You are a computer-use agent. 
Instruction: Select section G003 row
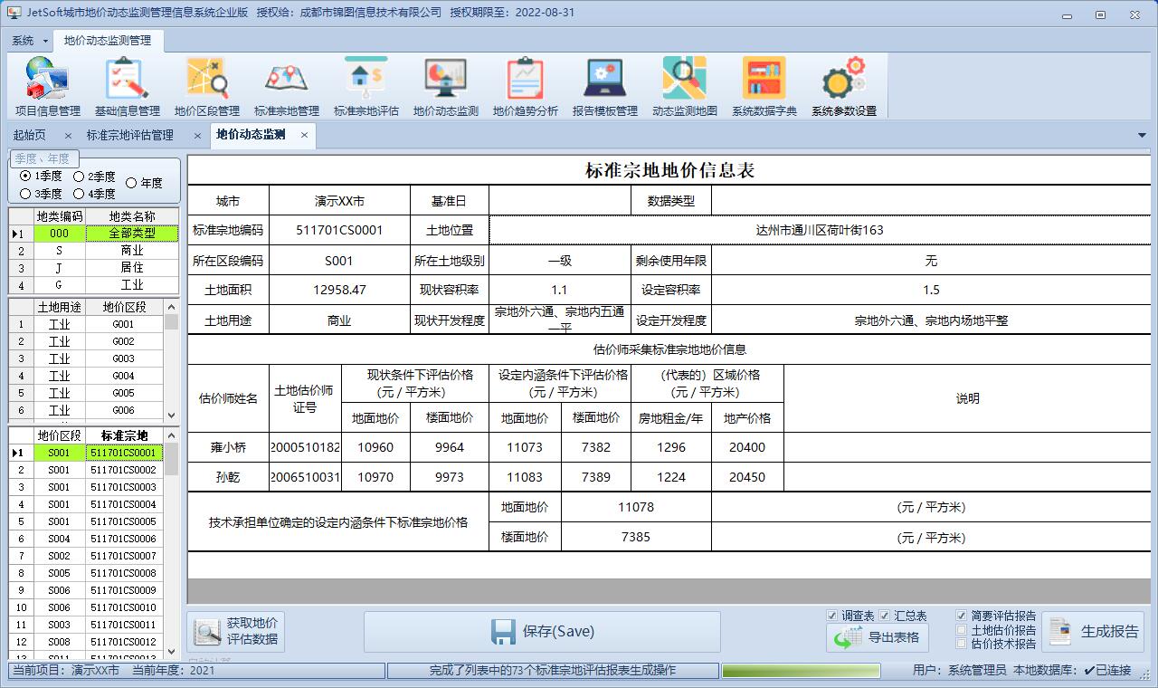(87, 358)
